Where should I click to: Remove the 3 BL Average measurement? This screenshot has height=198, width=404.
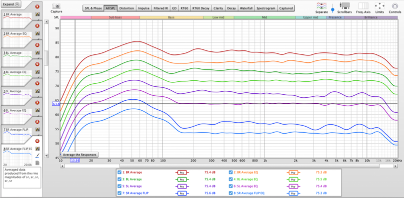(x=37, y=45)
